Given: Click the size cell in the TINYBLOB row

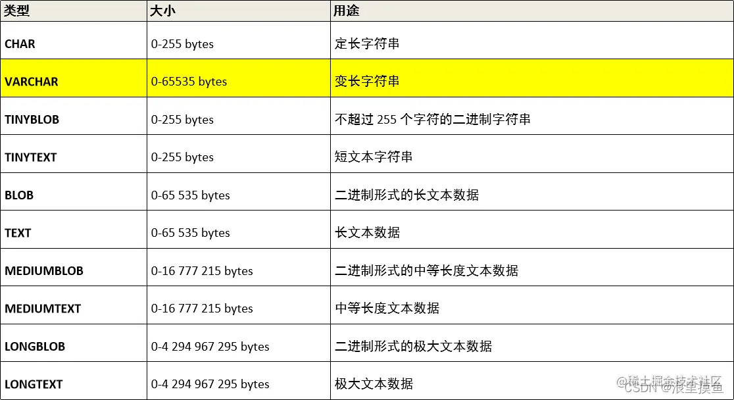Looking at the screenshot, I should pyautogui.click(x=239, y=116).
